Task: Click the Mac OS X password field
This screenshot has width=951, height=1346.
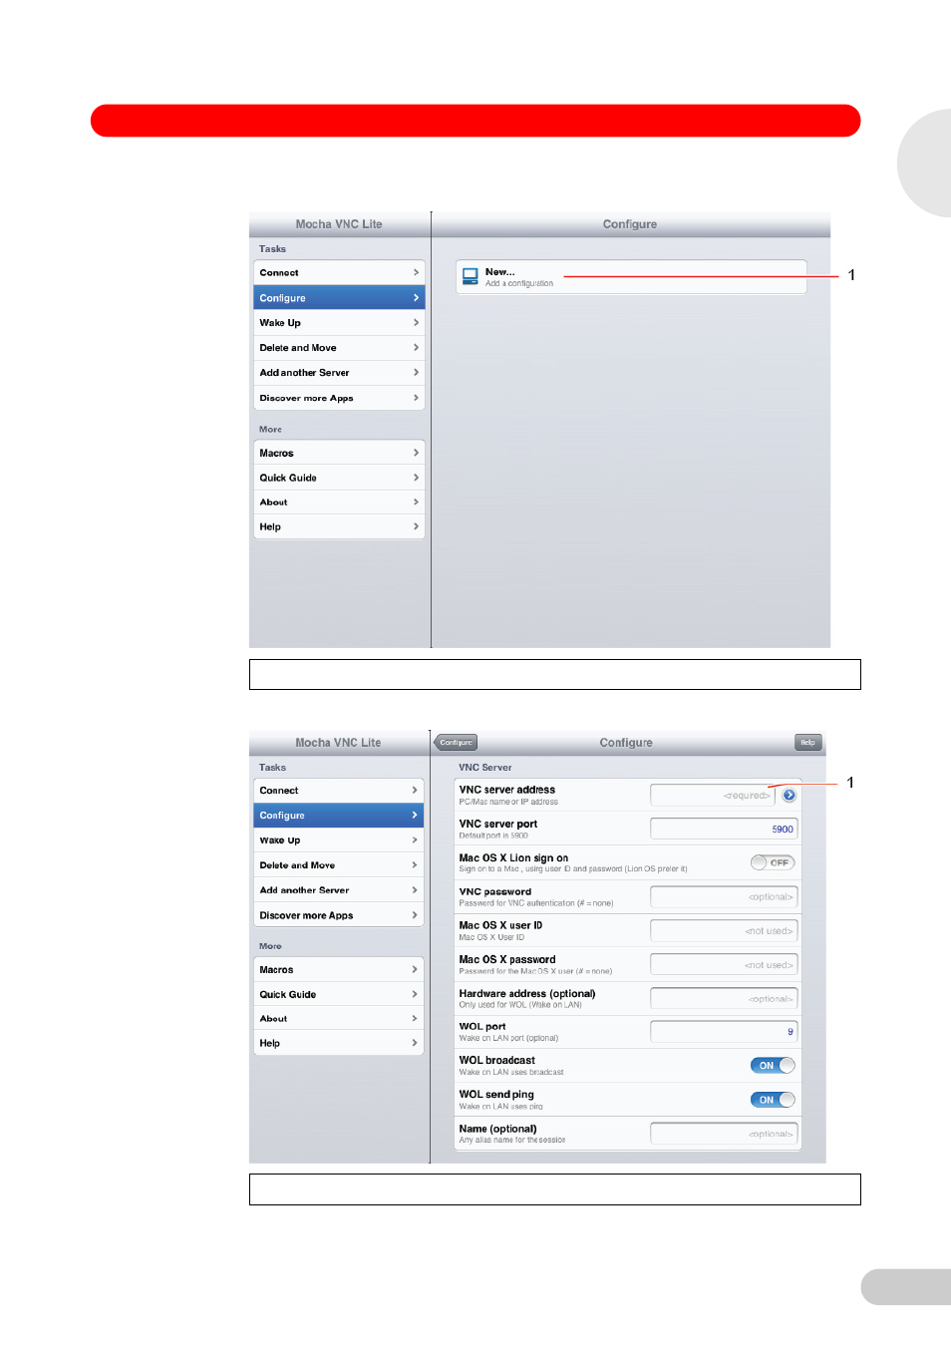Action: tap(724, 964)
